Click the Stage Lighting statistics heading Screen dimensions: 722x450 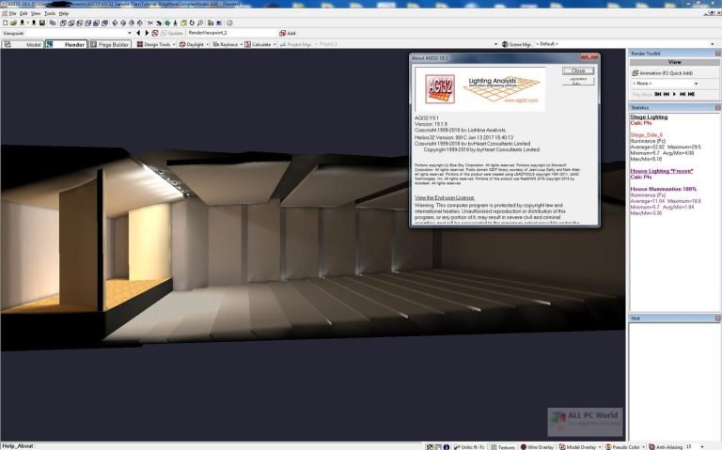649,116
